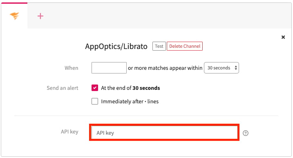
Task: Open the API key help question mark
Action: [x=246, y=133]
